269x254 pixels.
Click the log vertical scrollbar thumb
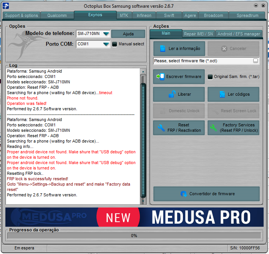click(x=143, y=140)
